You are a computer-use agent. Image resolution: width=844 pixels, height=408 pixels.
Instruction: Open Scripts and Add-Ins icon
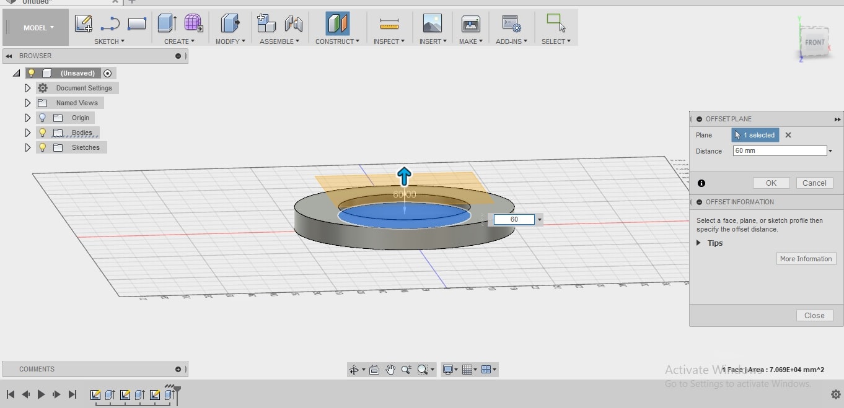tap(511, 24)
